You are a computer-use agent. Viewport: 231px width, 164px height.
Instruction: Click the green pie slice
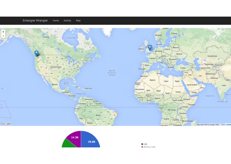click(68, 144)
